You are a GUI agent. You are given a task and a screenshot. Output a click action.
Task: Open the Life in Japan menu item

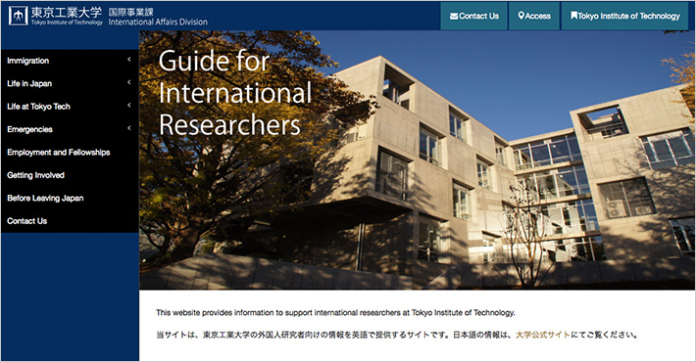coord(70,84)
